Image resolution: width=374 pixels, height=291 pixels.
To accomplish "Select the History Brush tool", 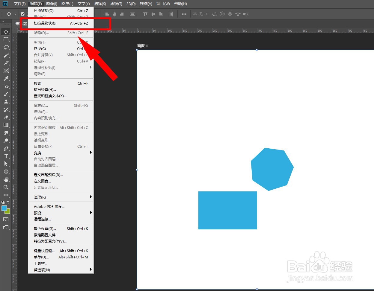I will (6, 109).
